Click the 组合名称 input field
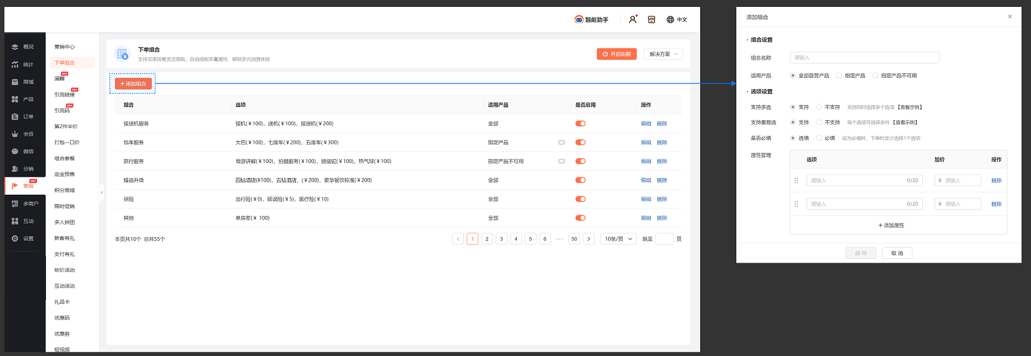The width and height of the screenshot is (1031, 356). coord(864,58)
